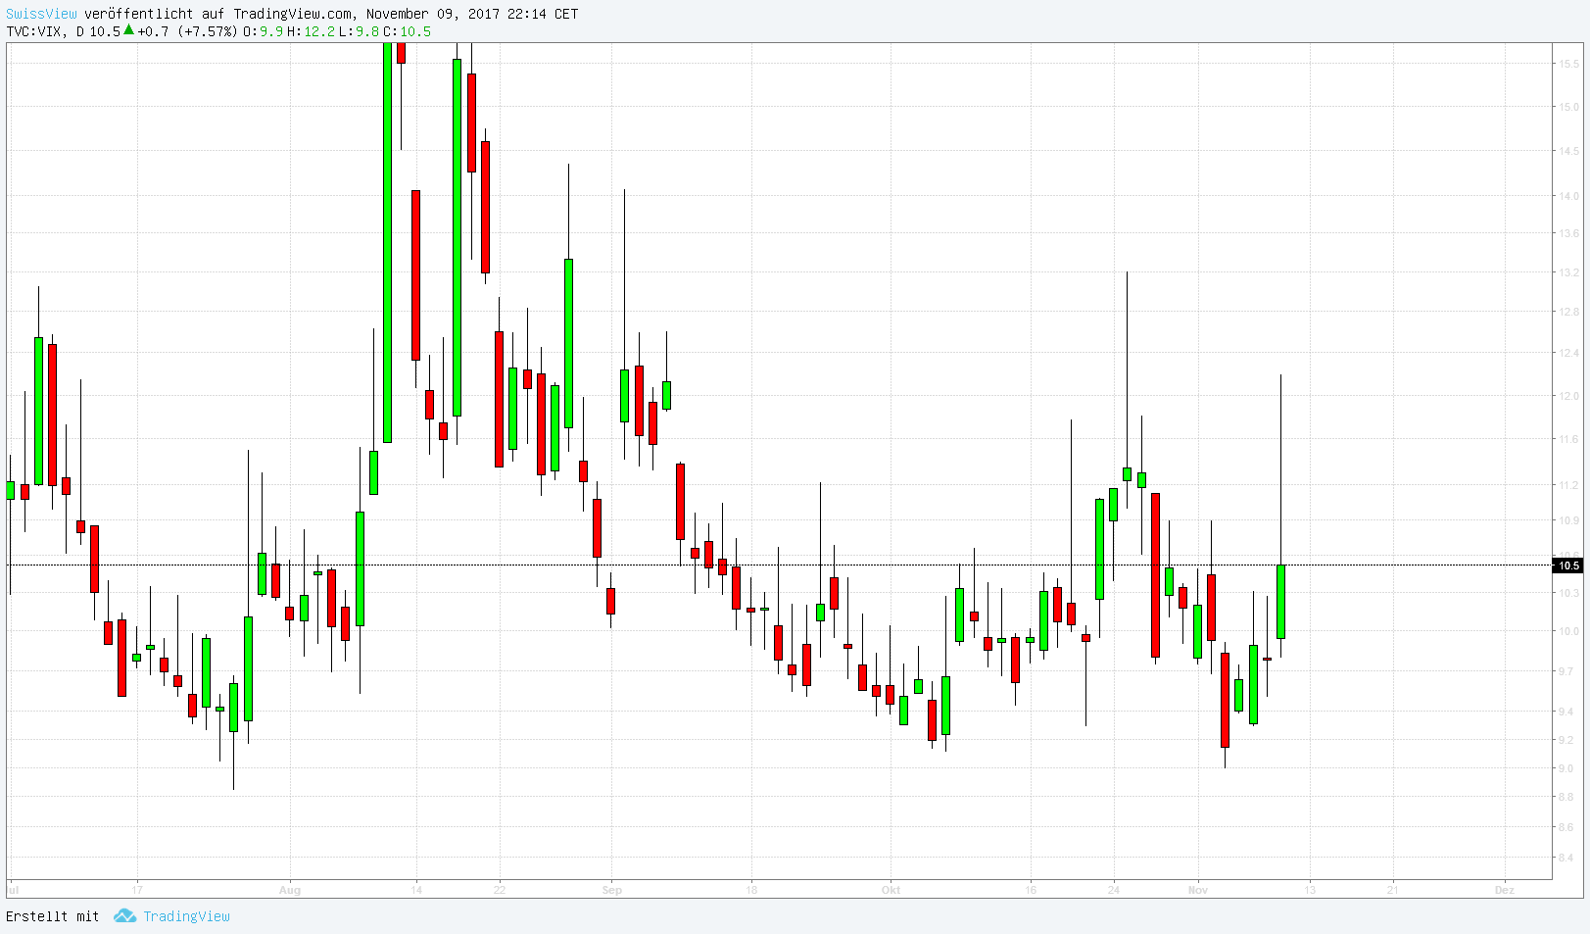The height and width of the screenshot is (934, 1590).
Task: Click the 9.4 price axis label
Action: (1568, 712)
